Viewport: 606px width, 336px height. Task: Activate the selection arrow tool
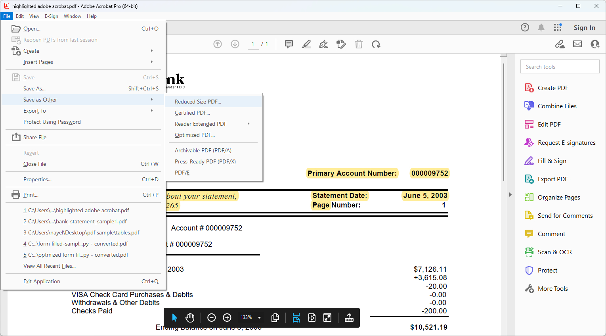(174, 317)
